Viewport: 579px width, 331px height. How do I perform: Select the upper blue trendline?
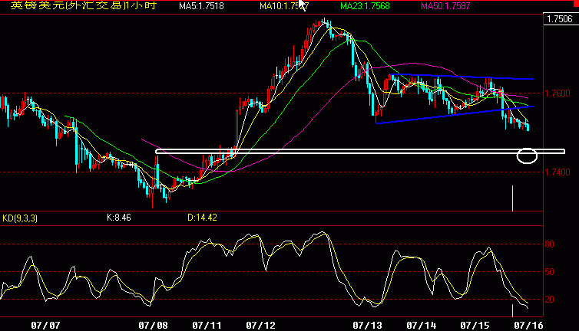pyautogui.click(x=462, y=77)
